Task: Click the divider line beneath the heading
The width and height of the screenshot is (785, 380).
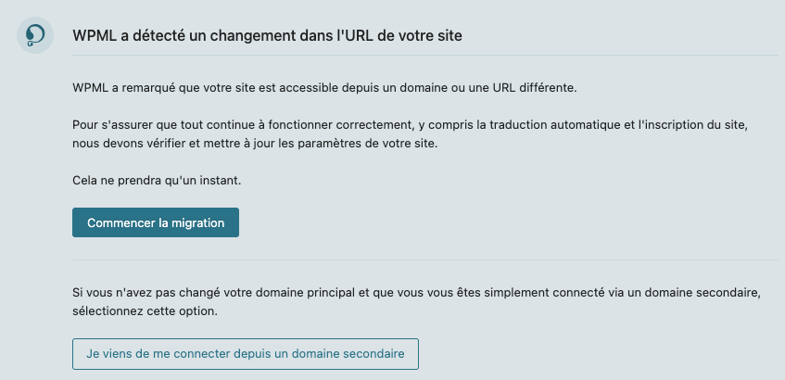Action: point(425,55)
